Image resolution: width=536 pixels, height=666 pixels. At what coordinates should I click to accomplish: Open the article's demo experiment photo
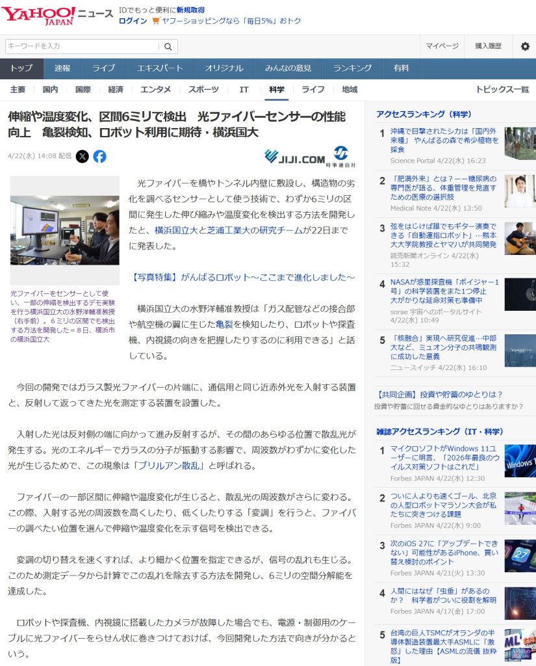[65, 230]
